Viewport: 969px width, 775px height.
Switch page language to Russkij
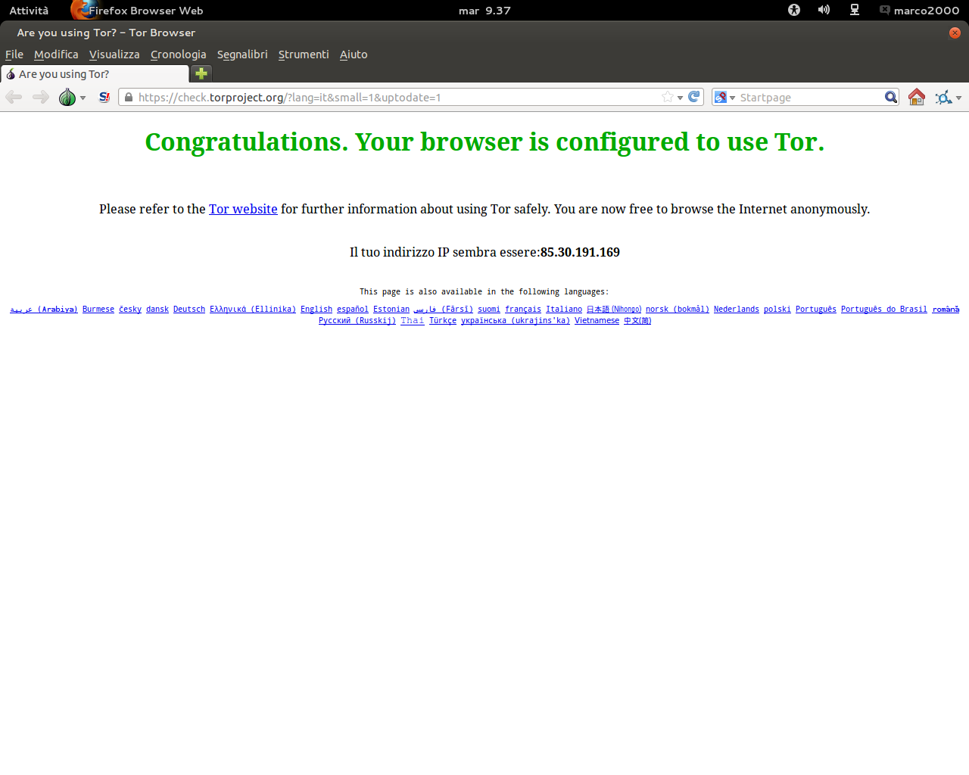pos(357,320)
